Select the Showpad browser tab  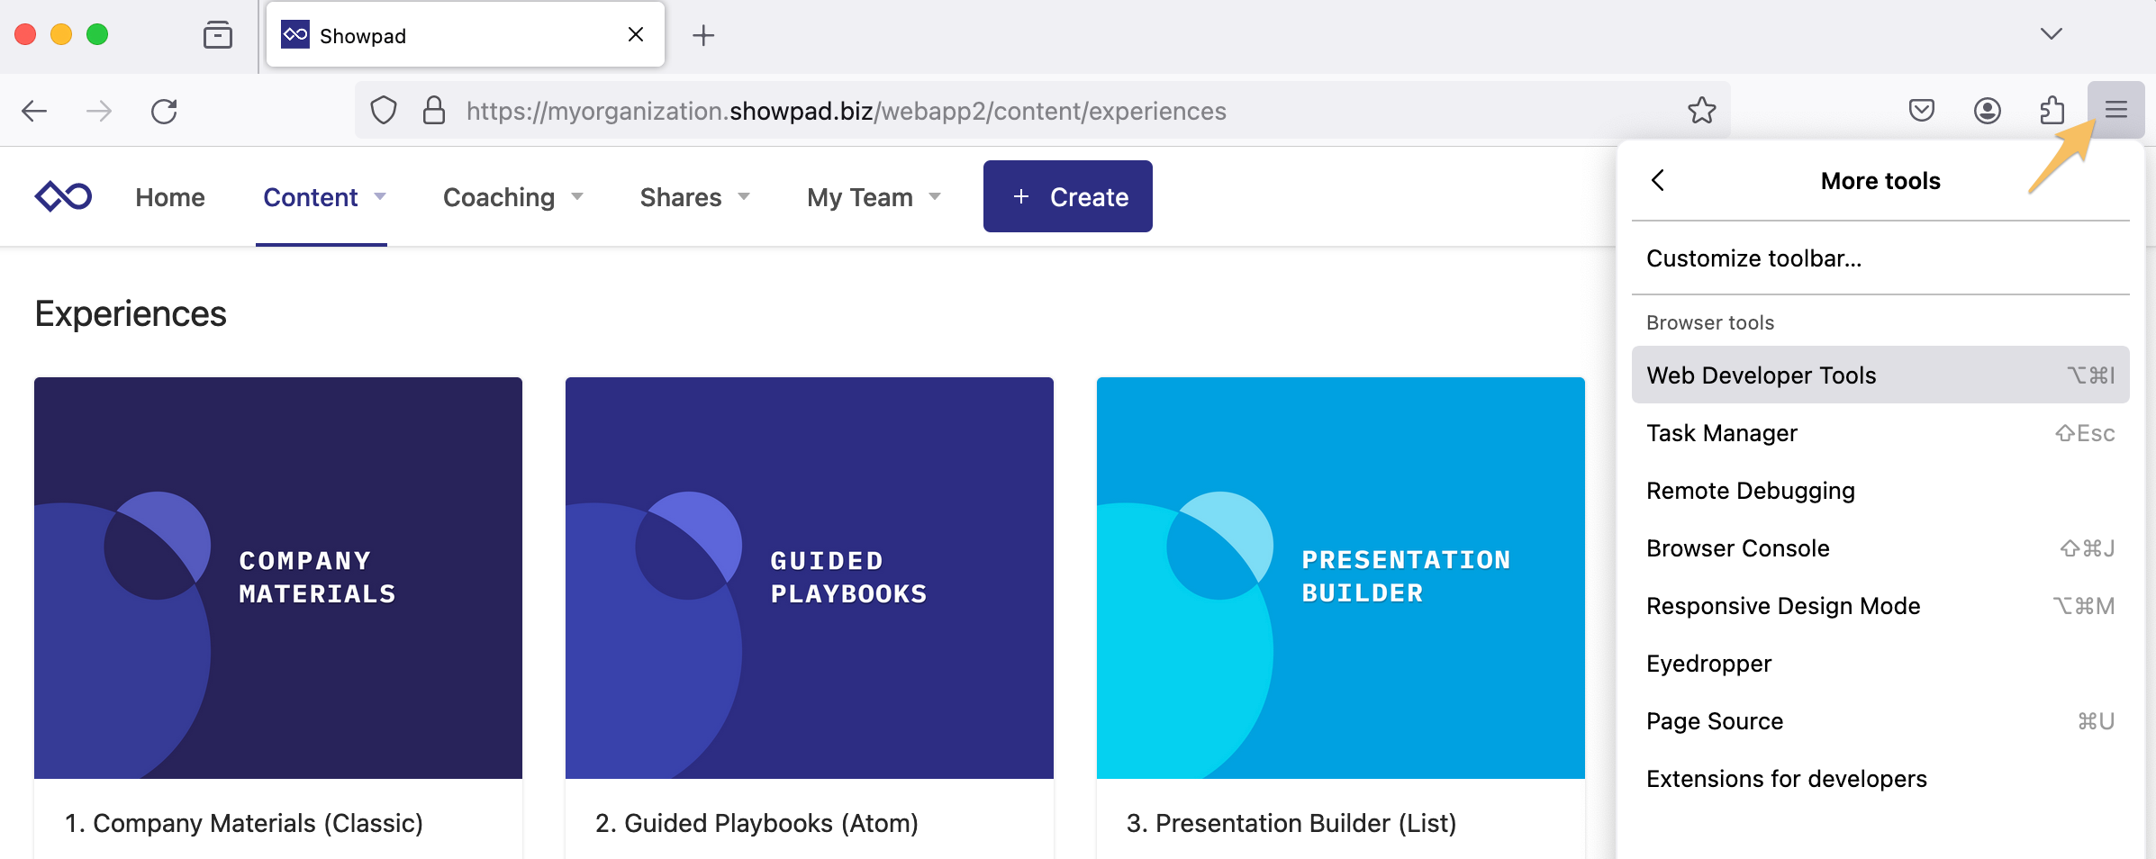click(x=466, y=34)
